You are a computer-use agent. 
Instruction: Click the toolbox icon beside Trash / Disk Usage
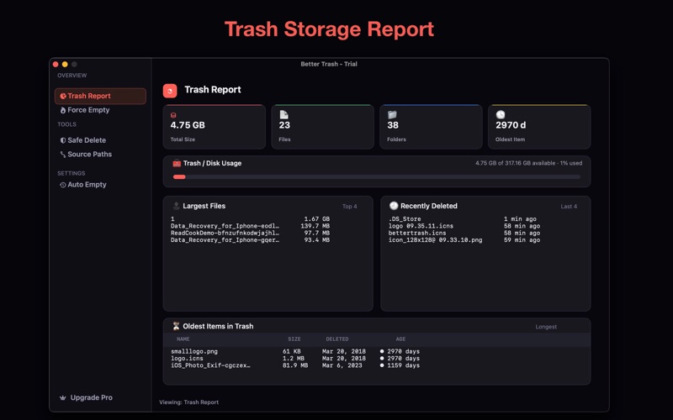(177, 163)
